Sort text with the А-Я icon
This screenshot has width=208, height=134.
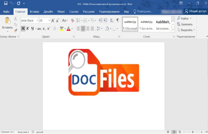pyautogui.click(x=112, y=20)
